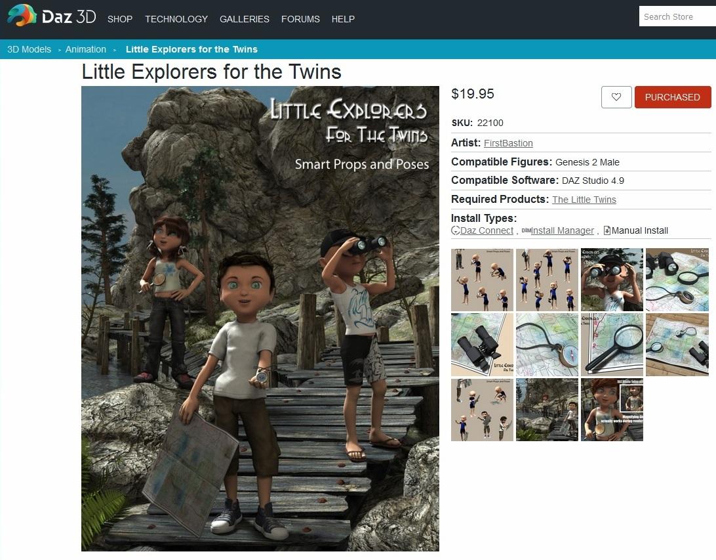The width and height of the screenshot is (716, 560).
Task: Open The Little Twins required product link
Action: click(x=584, y=200)
